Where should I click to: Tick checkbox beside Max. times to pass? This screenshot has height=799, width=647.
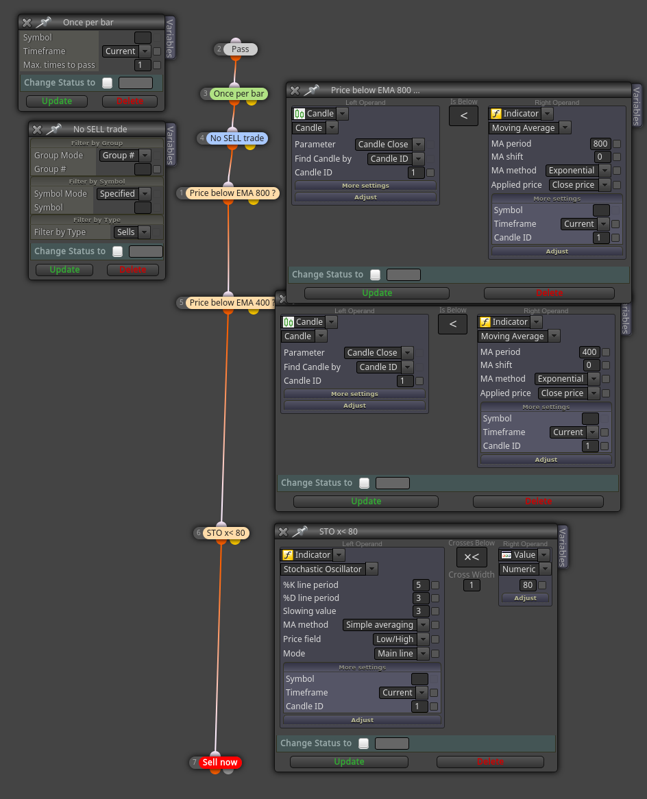(157, 65)
